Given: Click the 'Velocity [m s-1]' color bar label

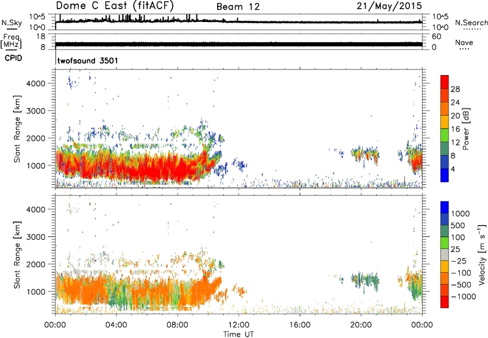Looking at the screenshot, I should [482, 254].
